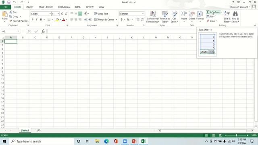The image size is (258, 145).
Task: Open the text orientation menu
Action: (x=87, y=14)
